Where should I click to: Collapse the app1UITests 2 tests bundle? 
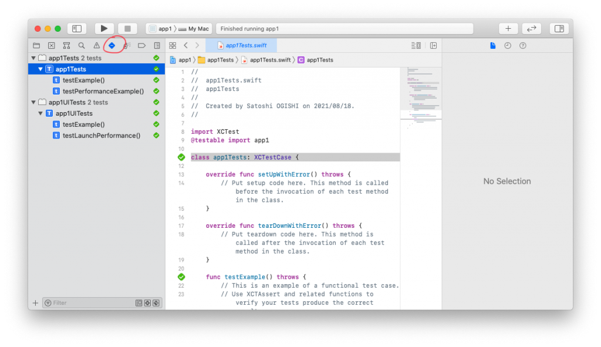pyautogui.click(x=33, y=102)
